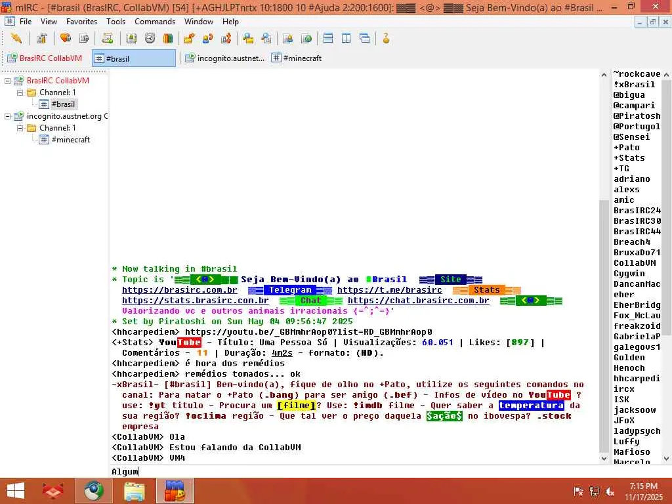This screenshot has height=504, width=672.
Task: Open Log Files toolbar icon
Action: point(266,39)
